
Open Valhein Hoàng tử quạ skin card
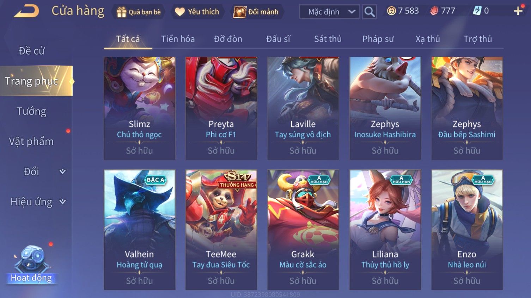coord(140,230)
